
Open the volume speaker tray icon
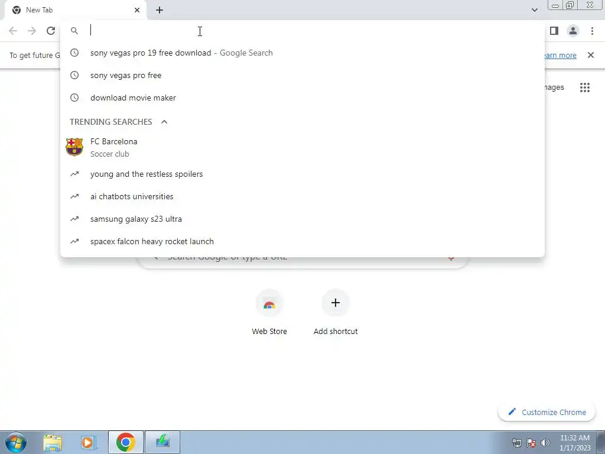pyautogui.click(x=545, y=442)
